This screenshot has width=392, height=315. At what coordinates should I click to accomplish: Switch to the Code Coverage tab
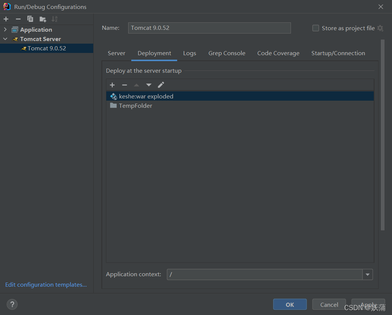(278, 53)
